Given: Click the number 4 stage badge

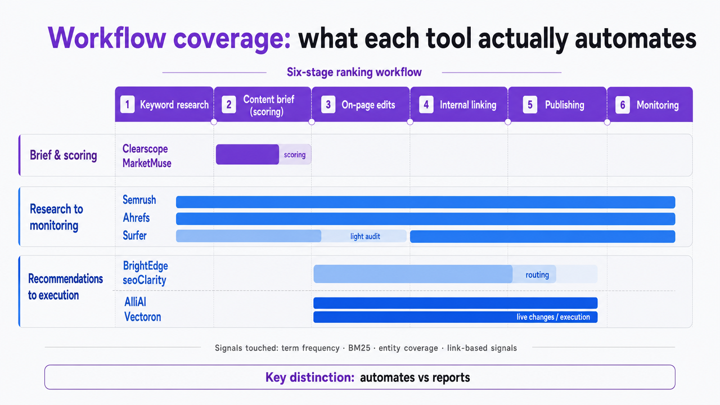Looking at the screenshot, I should click(426, 105).
